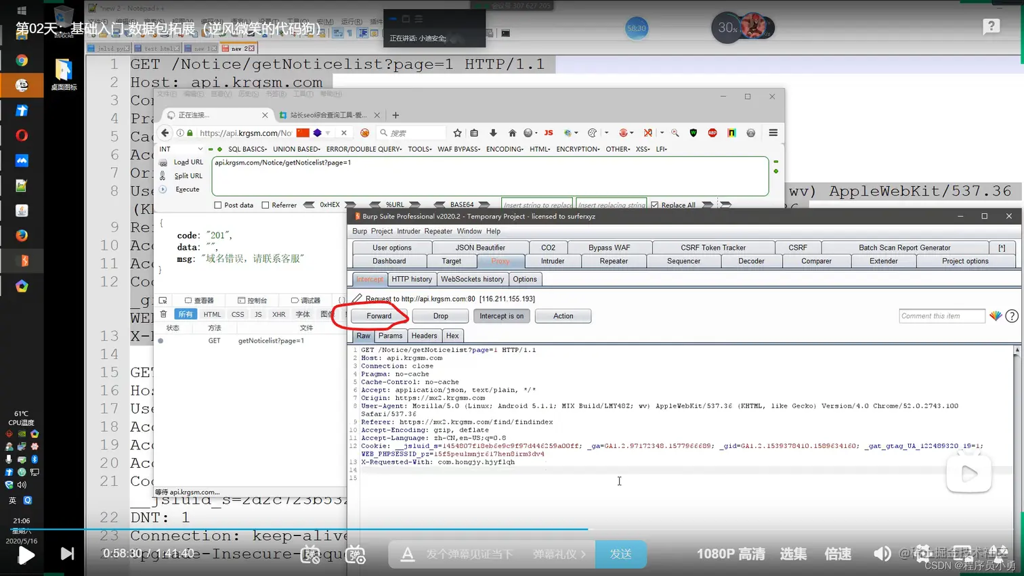Click Execute in HackBar

tap(187, 190)
